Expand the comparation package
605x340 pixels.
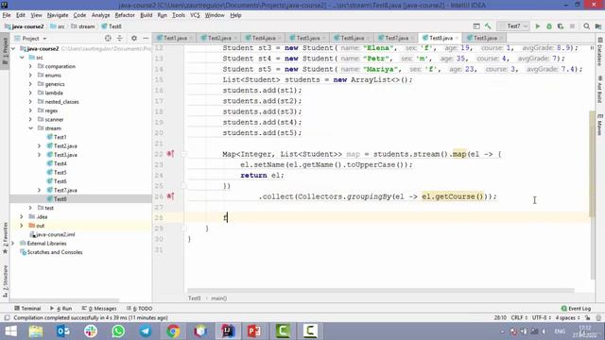(x=30, y=66)
